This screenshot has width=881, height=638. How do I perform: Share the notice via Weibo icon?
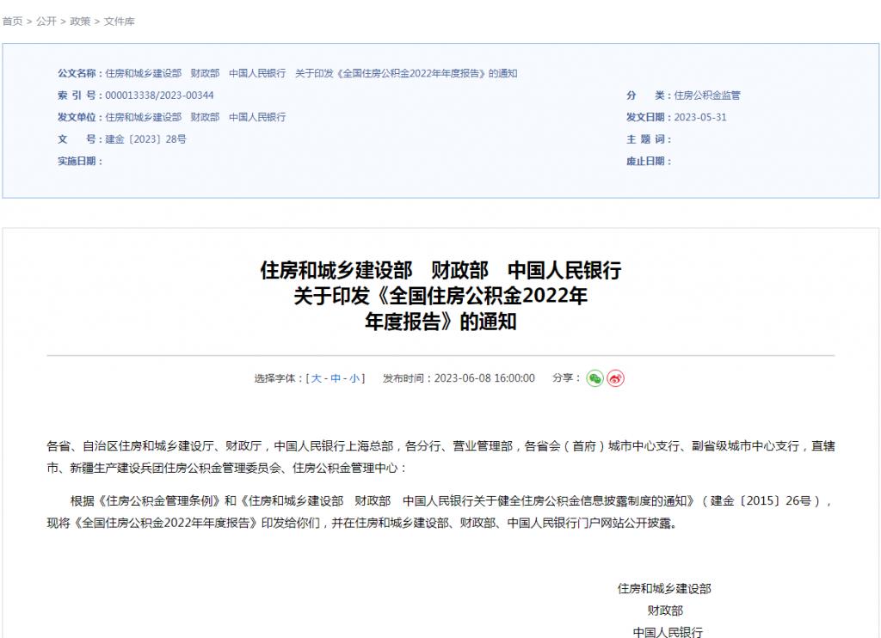coord(615,378)
